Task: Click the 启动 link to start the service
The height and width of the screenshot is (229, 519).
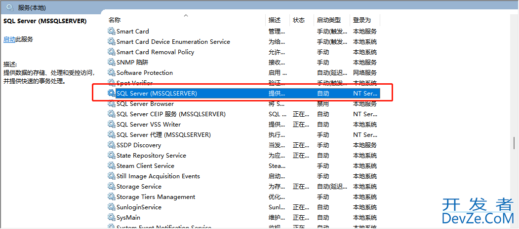Action: [9, 39]
